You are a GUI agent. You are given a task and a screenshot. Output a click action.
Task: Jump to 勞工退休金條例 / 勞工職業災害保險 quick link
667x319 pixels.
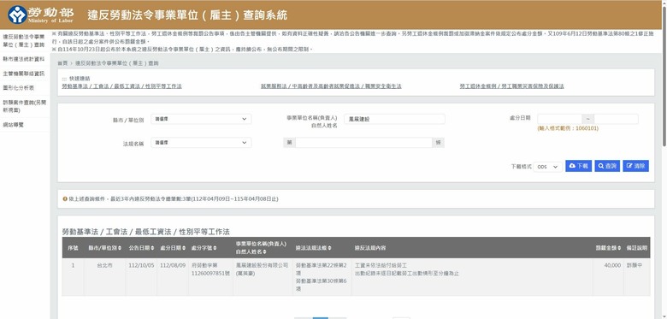(511, 86)
